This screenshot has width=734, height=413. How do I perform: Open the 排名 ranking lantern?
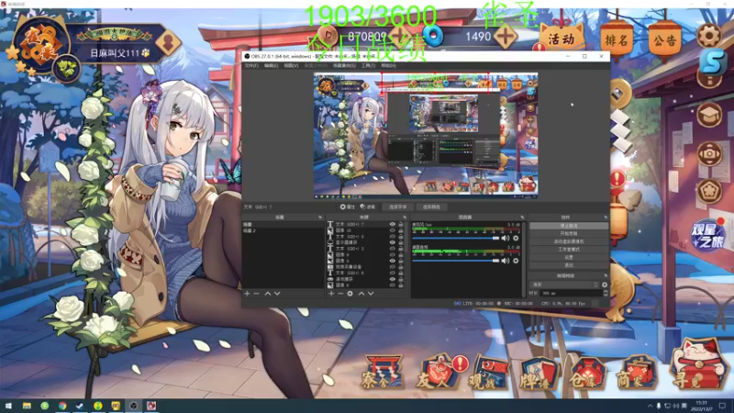coord(617,40)
